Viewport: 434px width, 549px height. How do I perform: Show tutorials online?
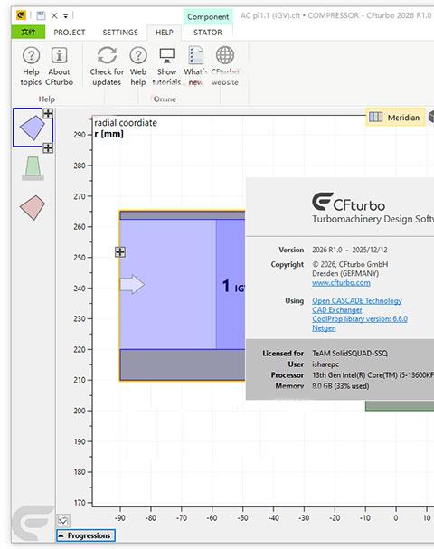(x=166, y=66)
